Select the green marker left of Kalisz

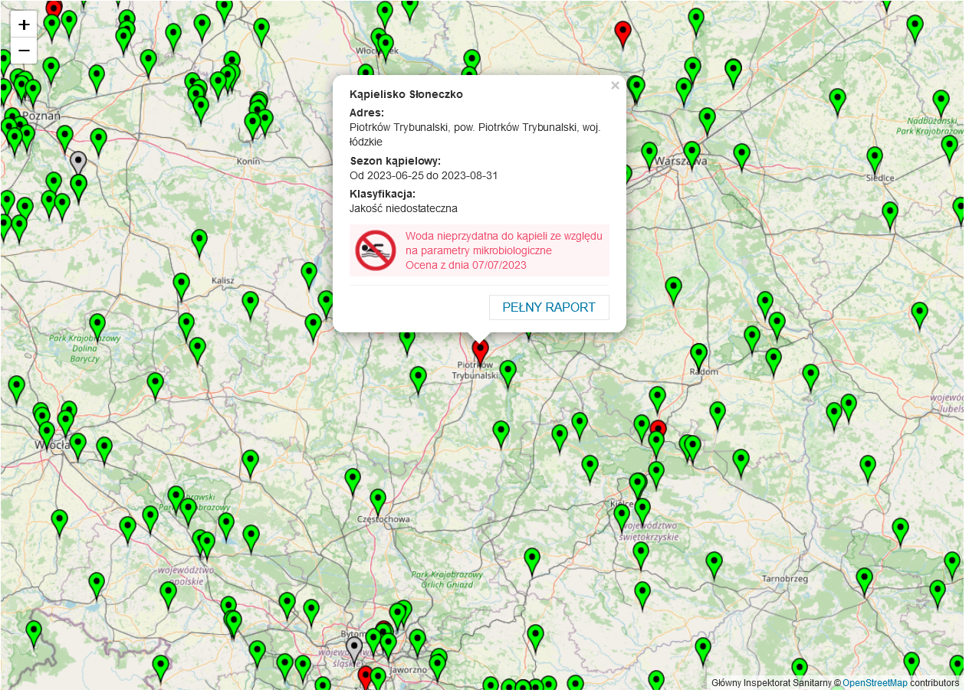click(181, 284)
